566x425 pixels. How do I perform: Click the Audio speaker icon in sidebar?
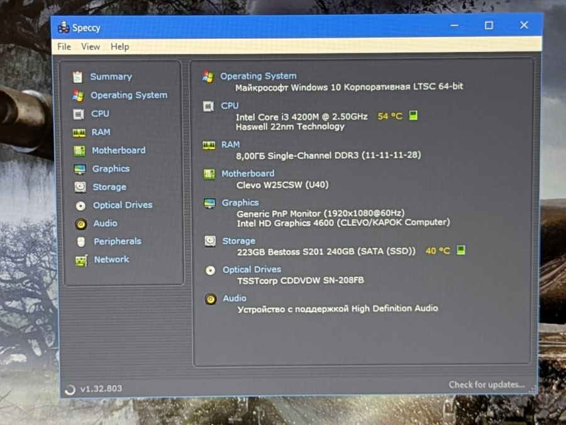click(81, 224)
